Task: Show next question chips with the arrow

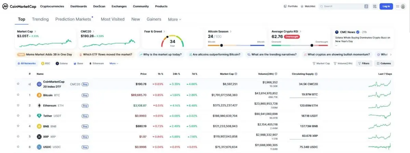Action: click(x=391, y=54)
